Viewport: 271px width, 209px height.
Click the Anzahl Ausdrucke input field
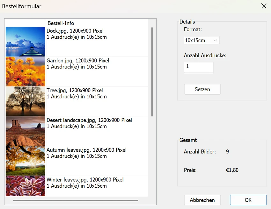(x=199, y=67)
